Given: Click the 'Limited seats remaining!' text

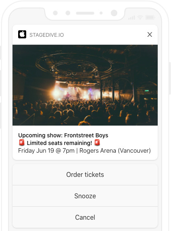Looking at the screenshot, I should pyautogui.click(x=59, y=143).
